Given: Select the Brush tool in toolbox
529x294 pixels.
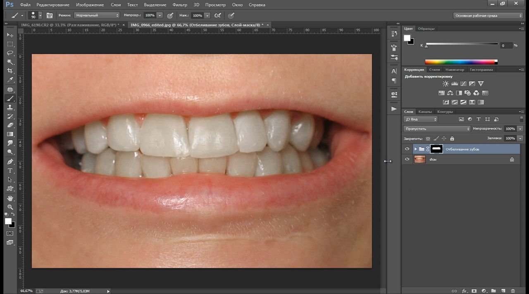Looking at the screenshot, I should tap(10, 98).
